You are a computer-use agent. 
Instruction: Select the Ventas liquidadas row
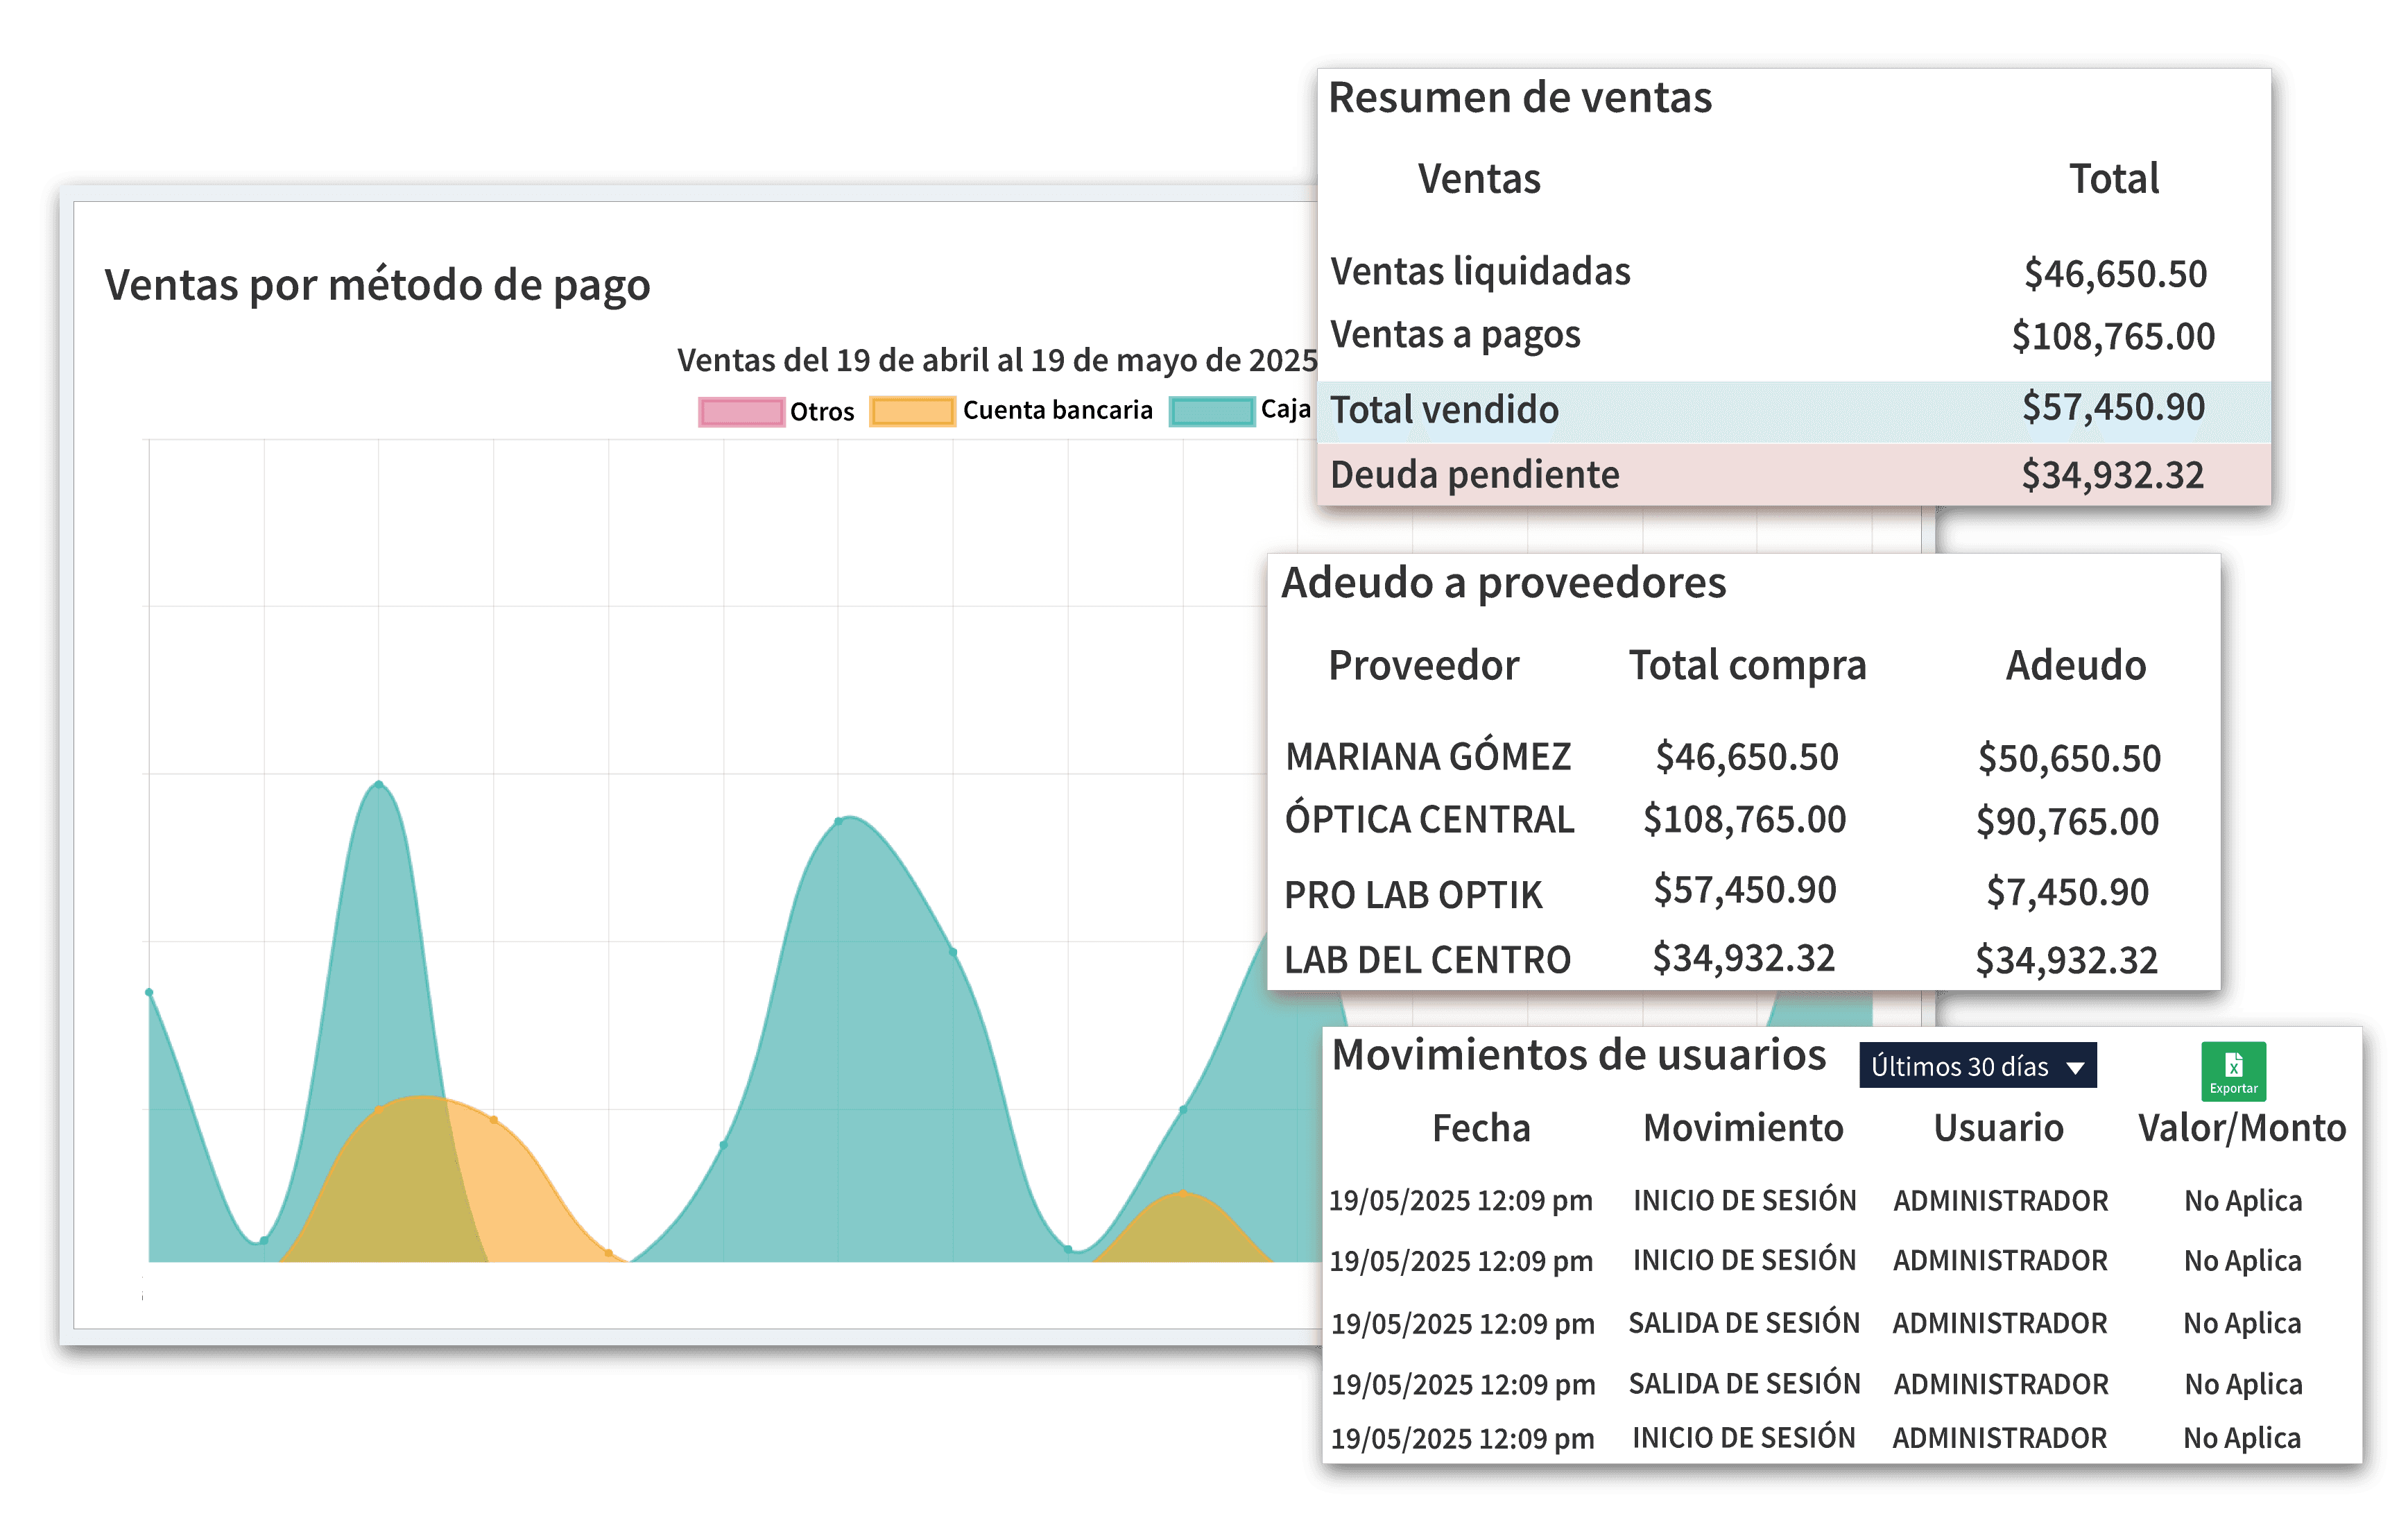click(1794, 272)
